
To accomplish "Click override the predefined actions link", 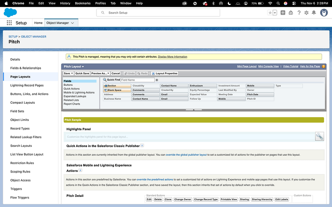I will pos(155,180).
